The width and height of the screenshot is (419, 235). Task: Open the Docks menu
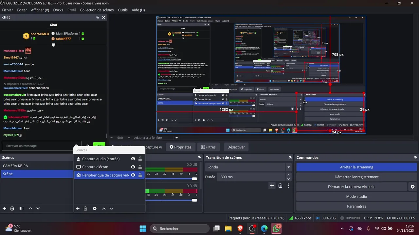(x=58, y=10)
